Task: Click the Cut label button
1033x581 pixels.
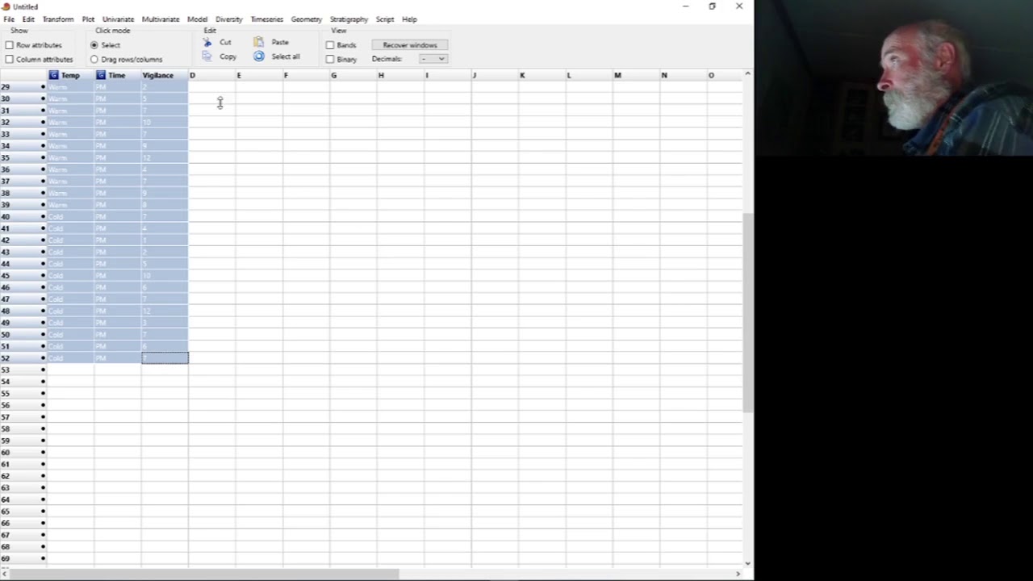Action: point(225,42)
